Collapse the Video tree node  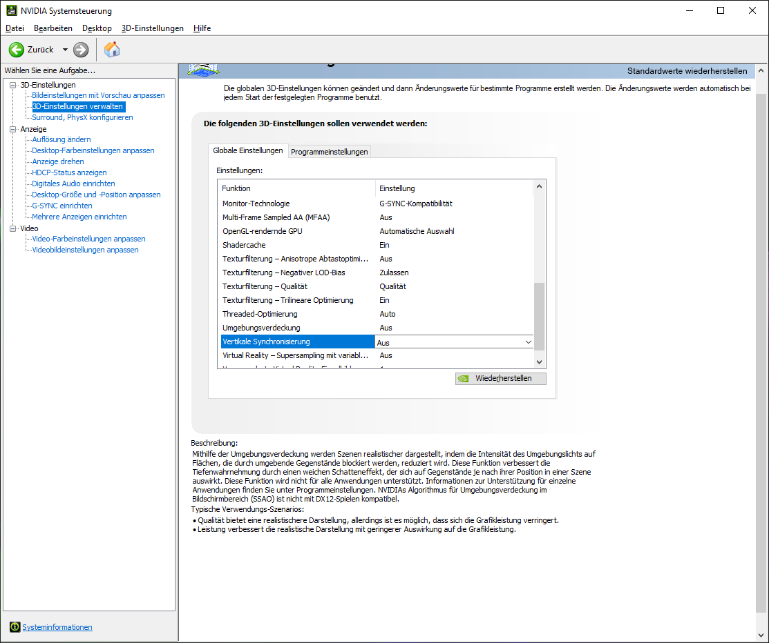point(12,228)
